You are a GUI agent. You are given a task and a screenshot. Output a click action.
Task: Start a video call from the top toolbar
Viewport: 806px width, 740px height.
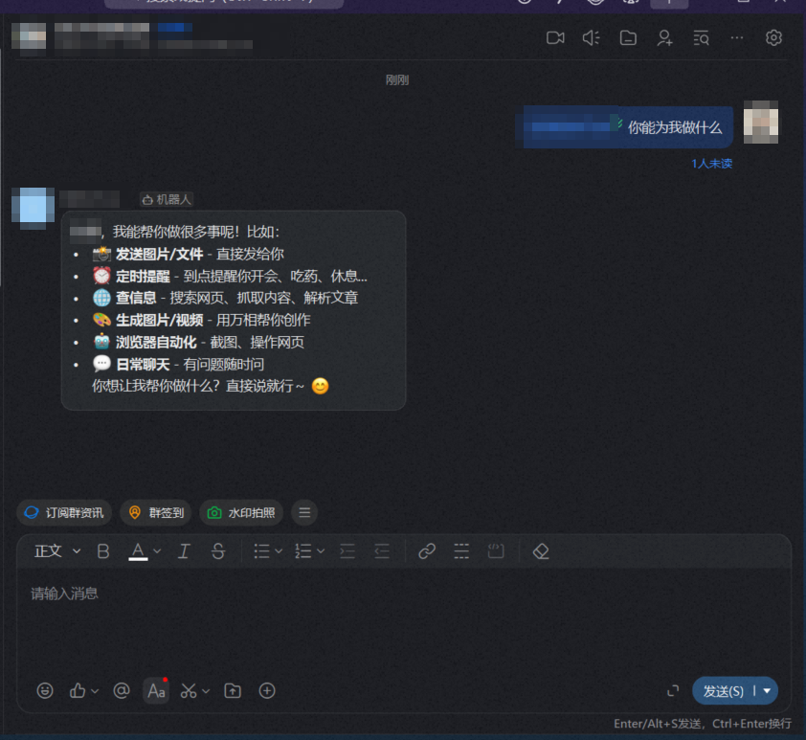[557, 37]
